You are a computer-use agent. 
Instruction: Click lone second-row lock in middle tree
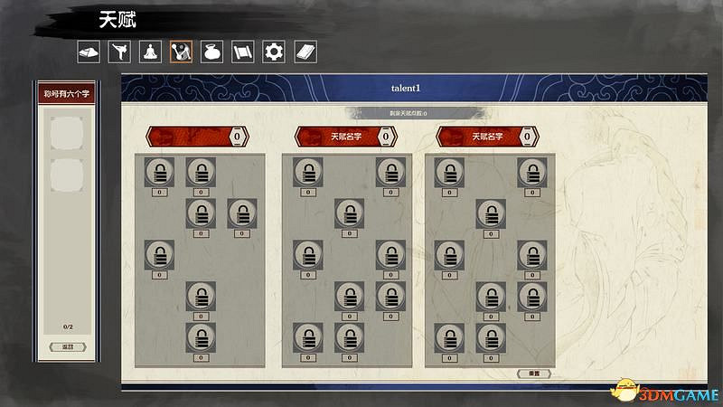point(350,213)
